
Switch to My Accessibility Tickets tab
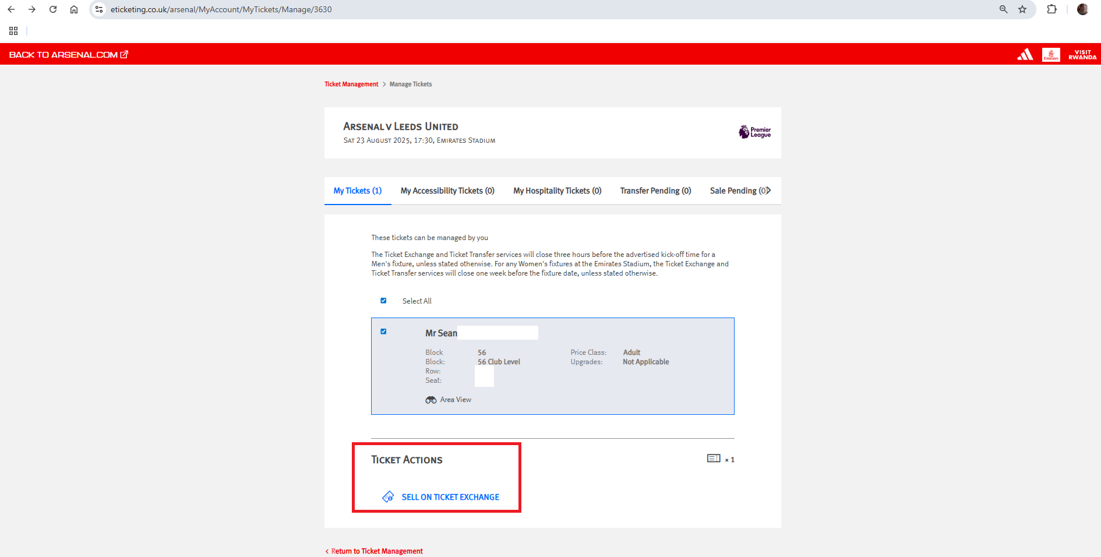tap(447, 191)
